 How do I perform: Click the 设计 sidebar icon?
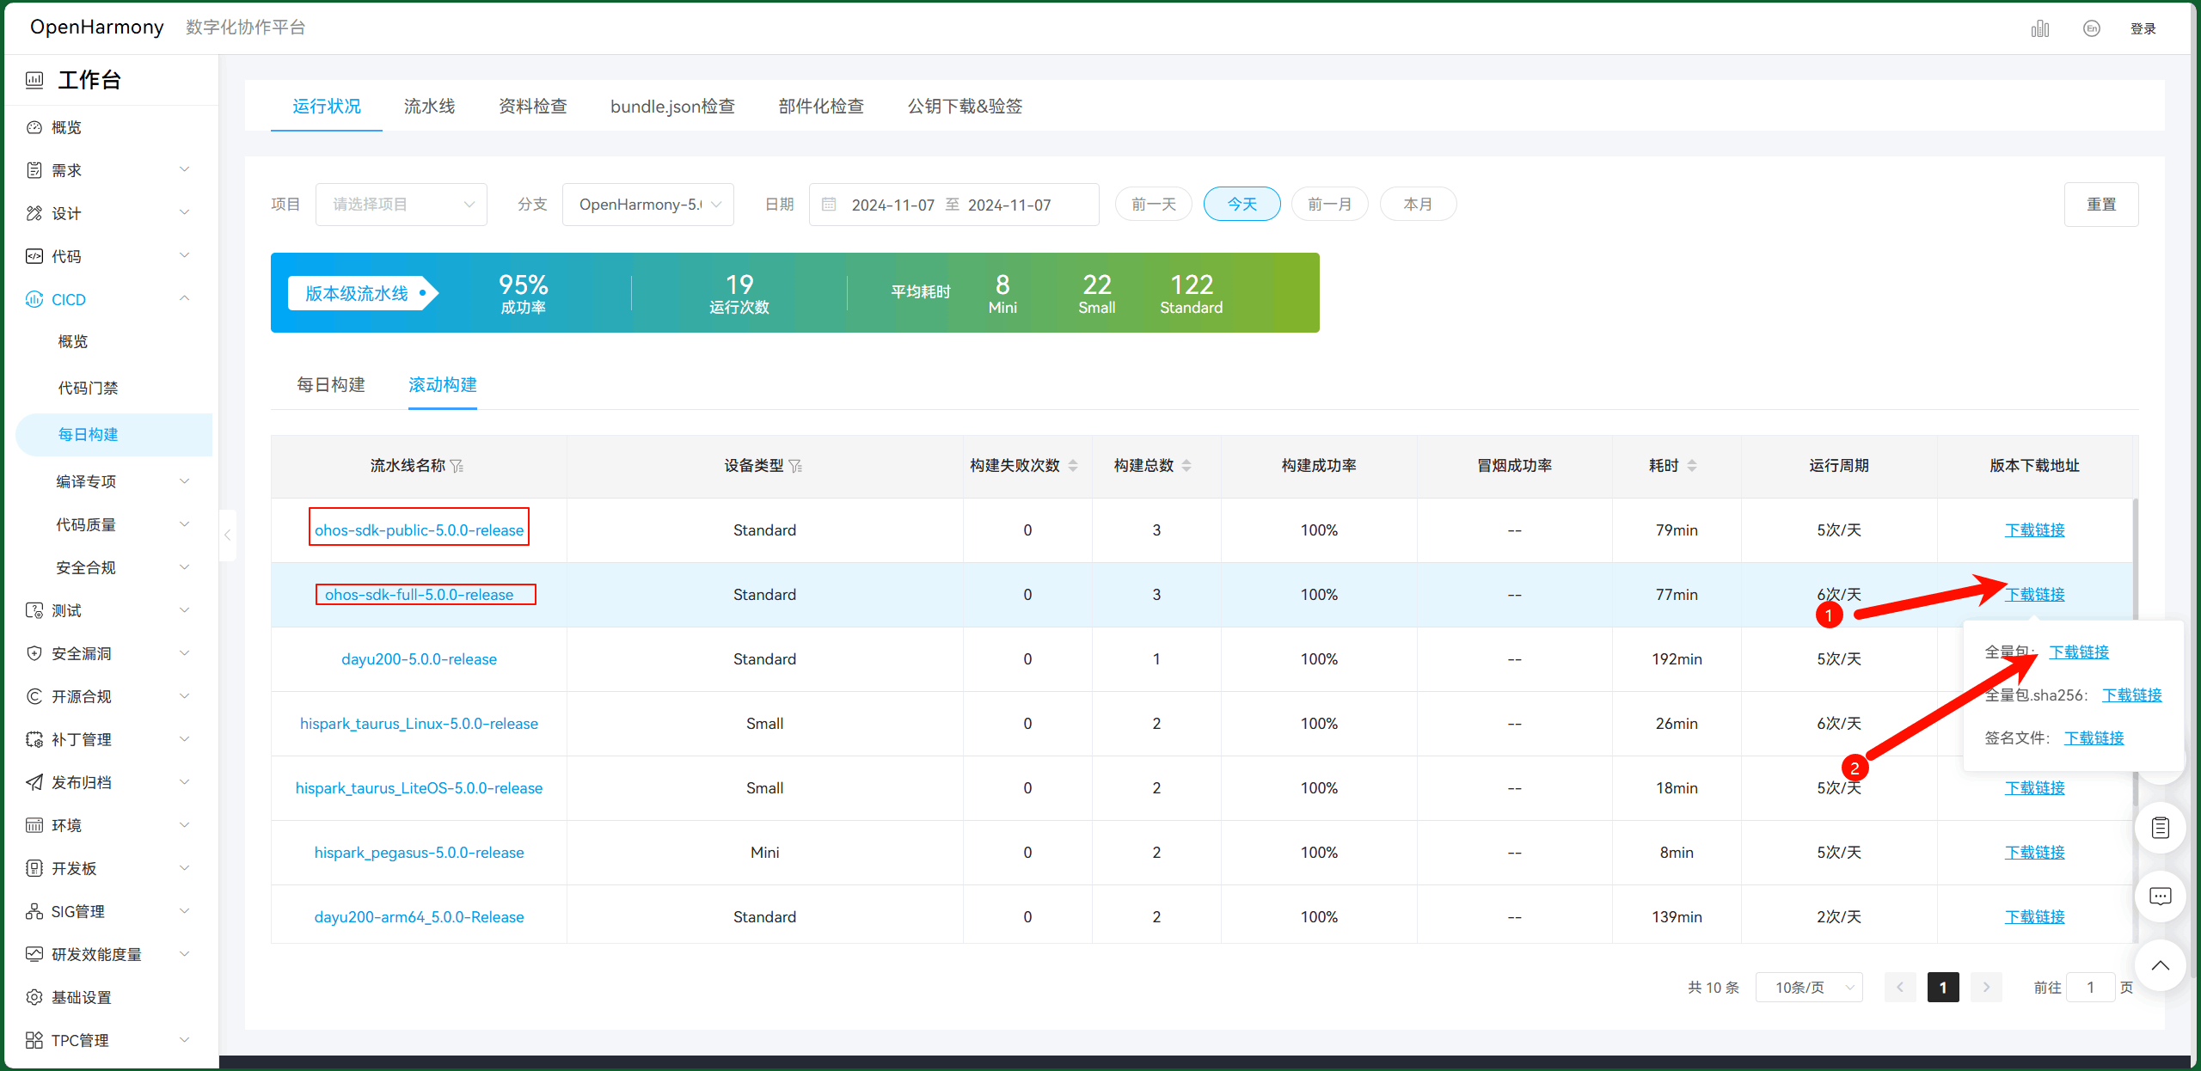(34, 213)
